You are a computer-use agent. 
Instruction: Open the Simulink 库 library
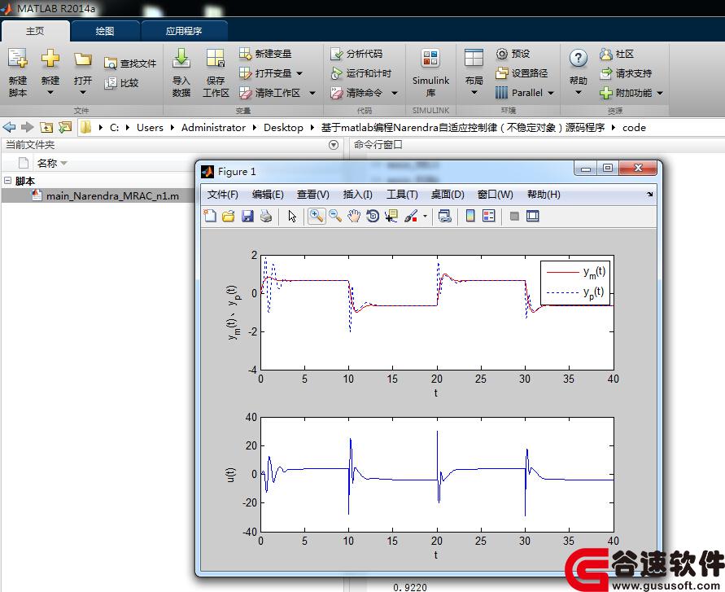click(x=430, y=72)
